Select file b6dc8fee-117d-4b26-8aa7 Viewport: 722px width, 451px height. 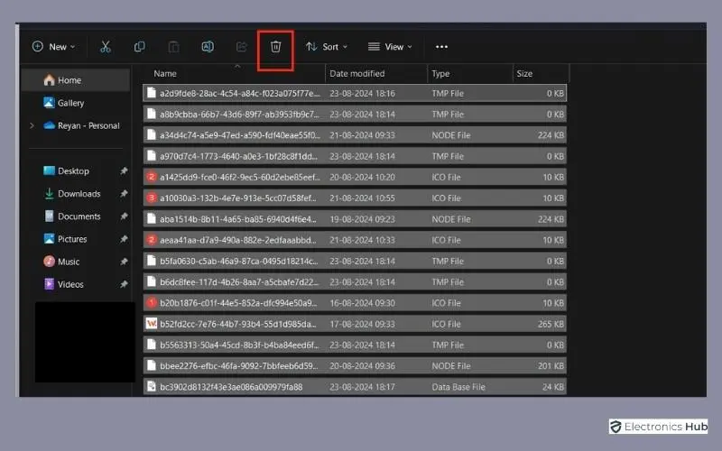click(x=355, y=281)
